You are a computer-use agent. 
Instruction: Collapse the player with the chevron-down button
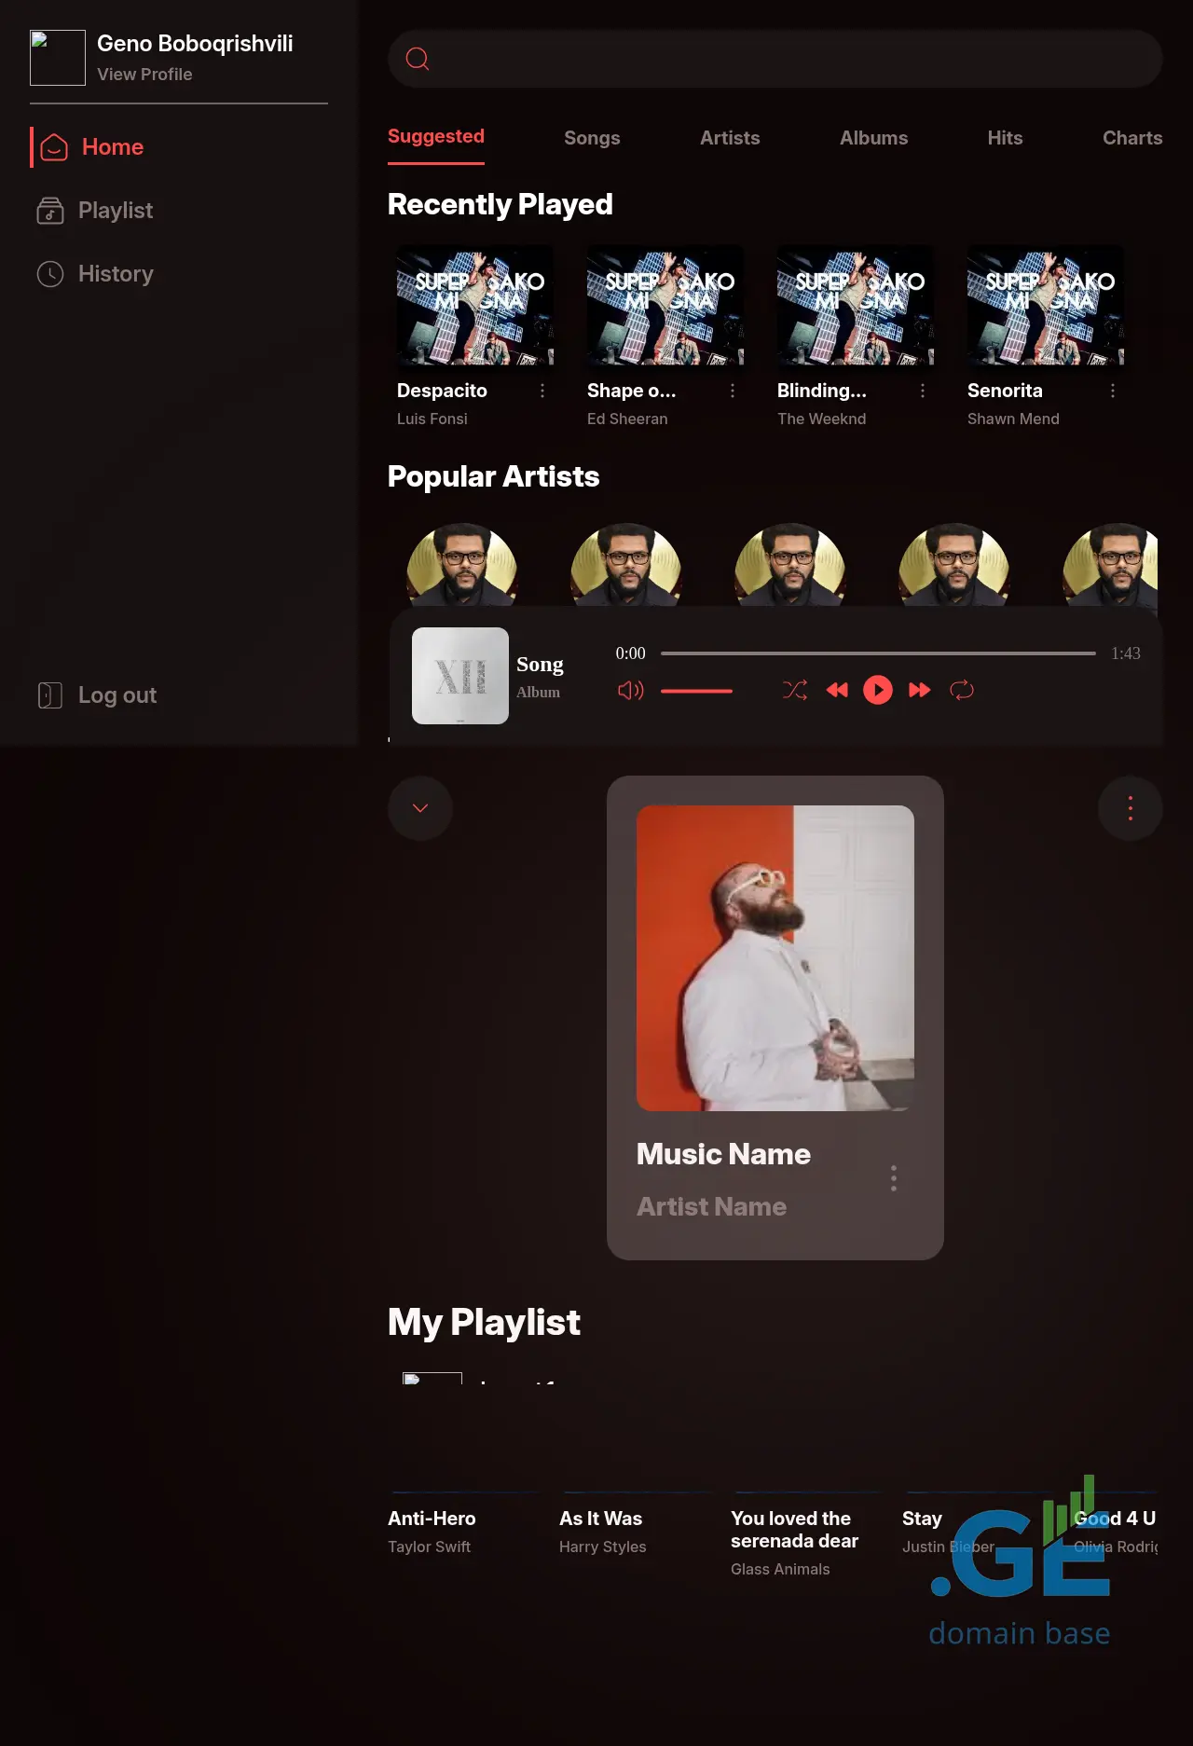point(420,808)
